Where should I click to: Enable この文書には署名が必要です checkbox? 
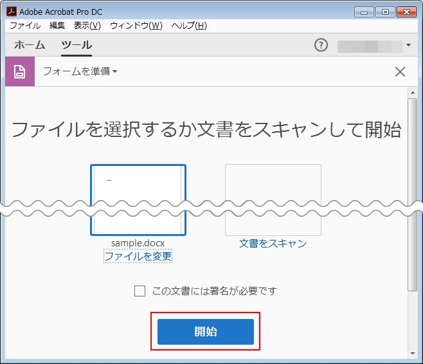(x=139, y=291)
